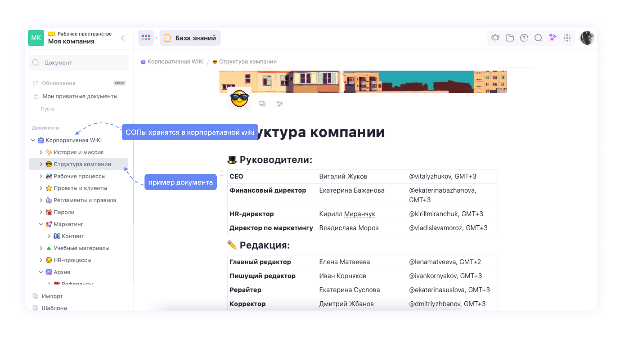Open help using the question mark icon

524,38
